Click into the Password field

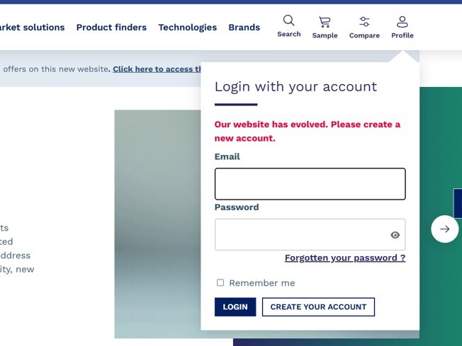click(x=301, y=235)
